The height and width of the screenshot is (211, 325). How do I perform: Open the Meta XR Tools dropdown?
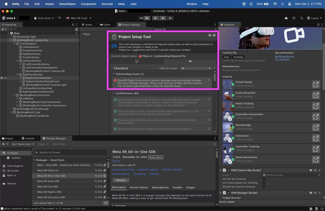[78, 18]
